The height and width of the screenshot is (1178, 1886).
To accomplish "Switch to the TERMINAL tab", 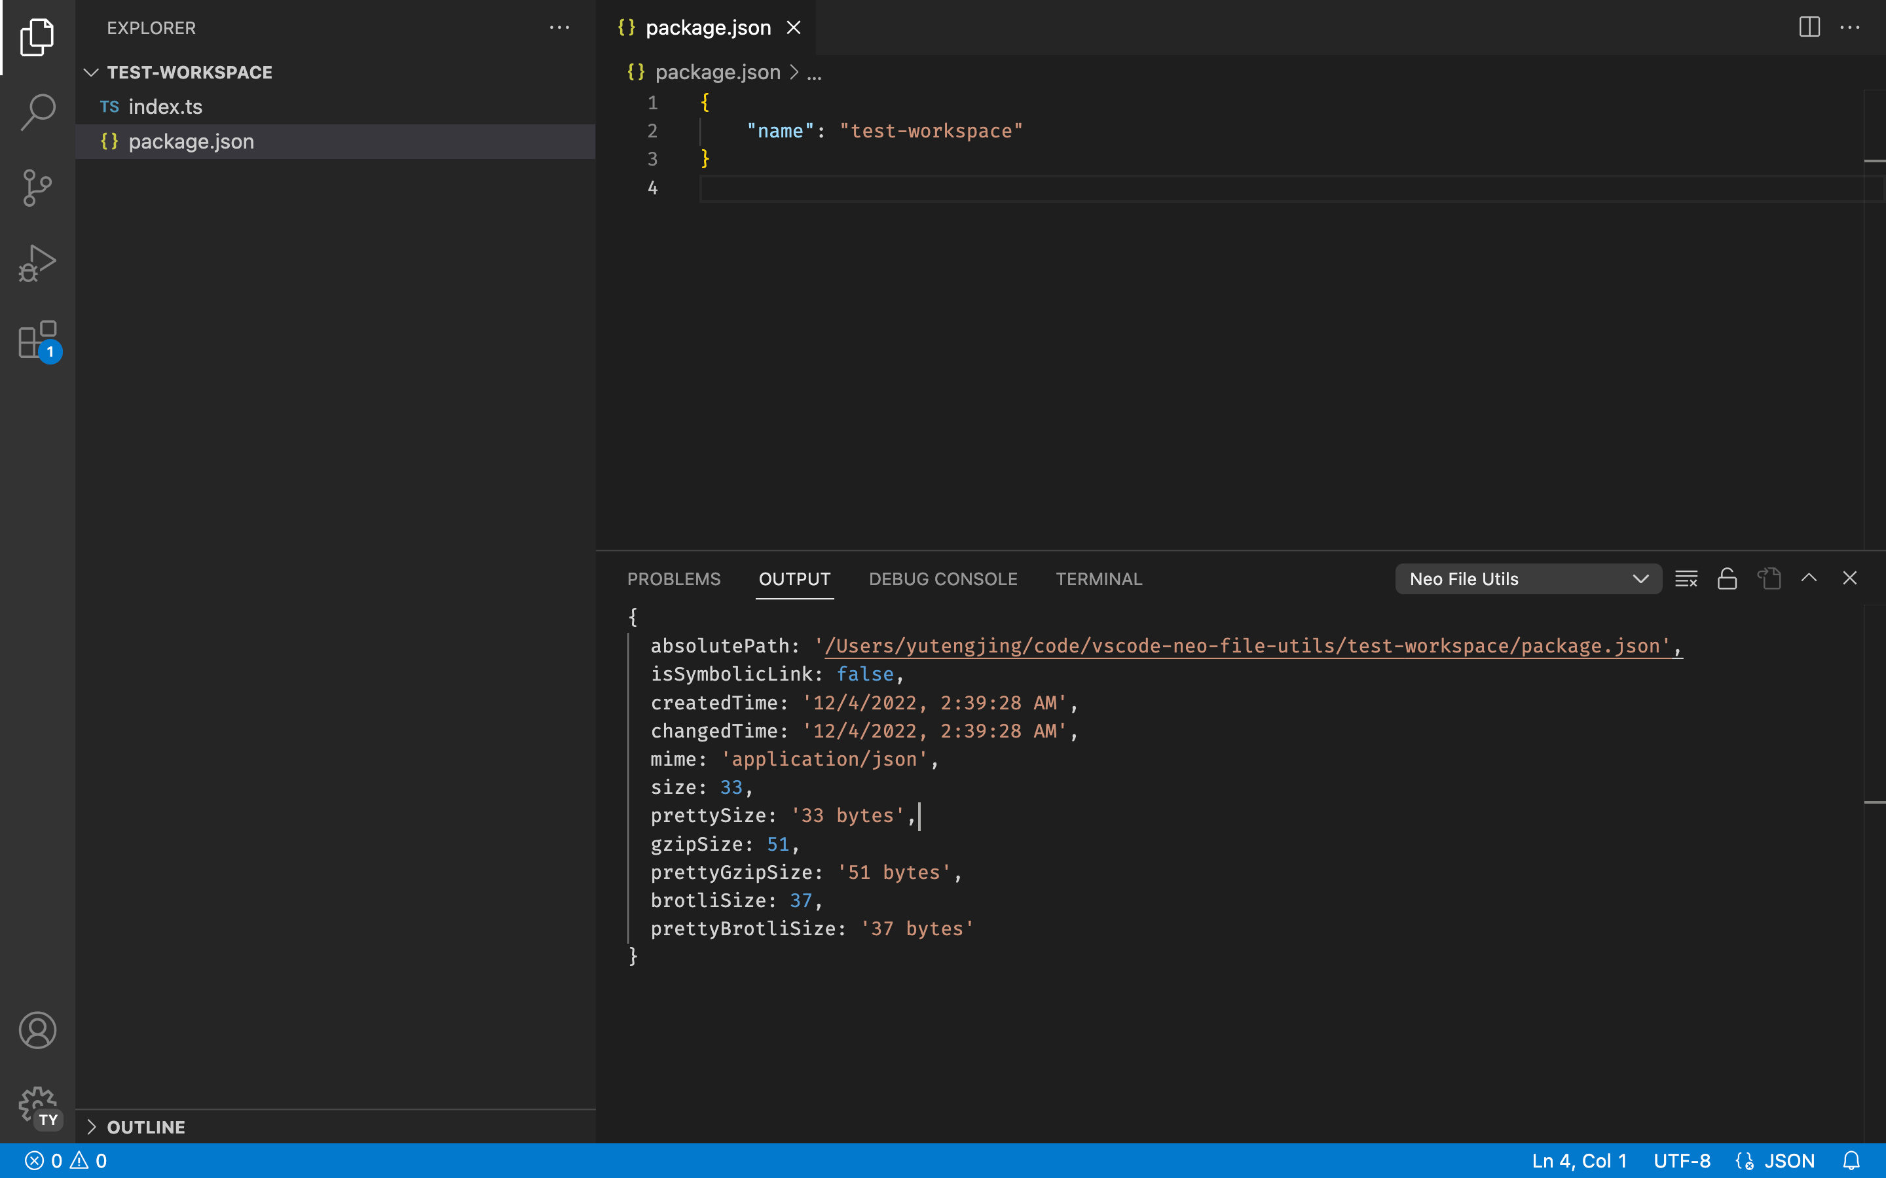I will (1098, 579).
